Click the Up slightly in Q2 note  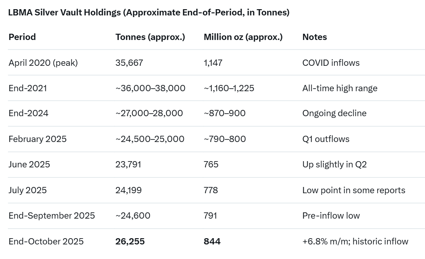[x=334, y=164]
